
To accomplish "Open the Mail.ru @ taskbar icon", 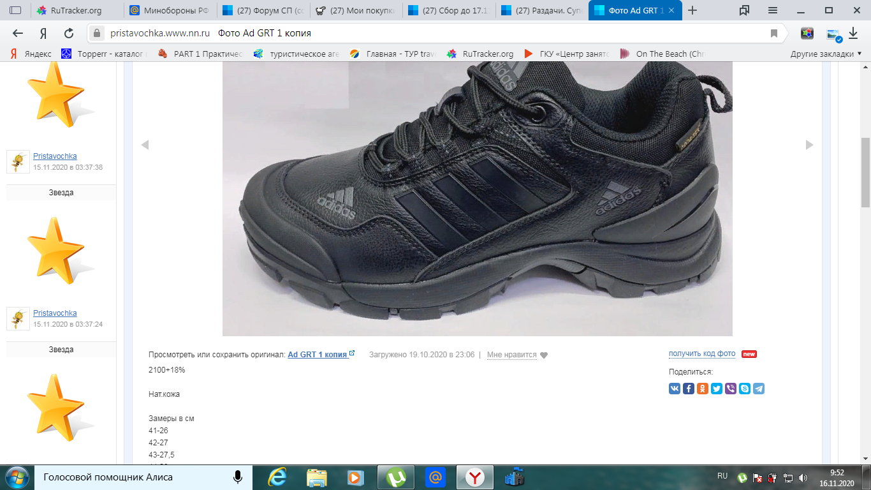I will [x=435, y=477].
